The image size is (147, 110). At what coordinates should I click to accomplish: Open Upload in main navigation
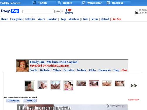click(105, 19)
